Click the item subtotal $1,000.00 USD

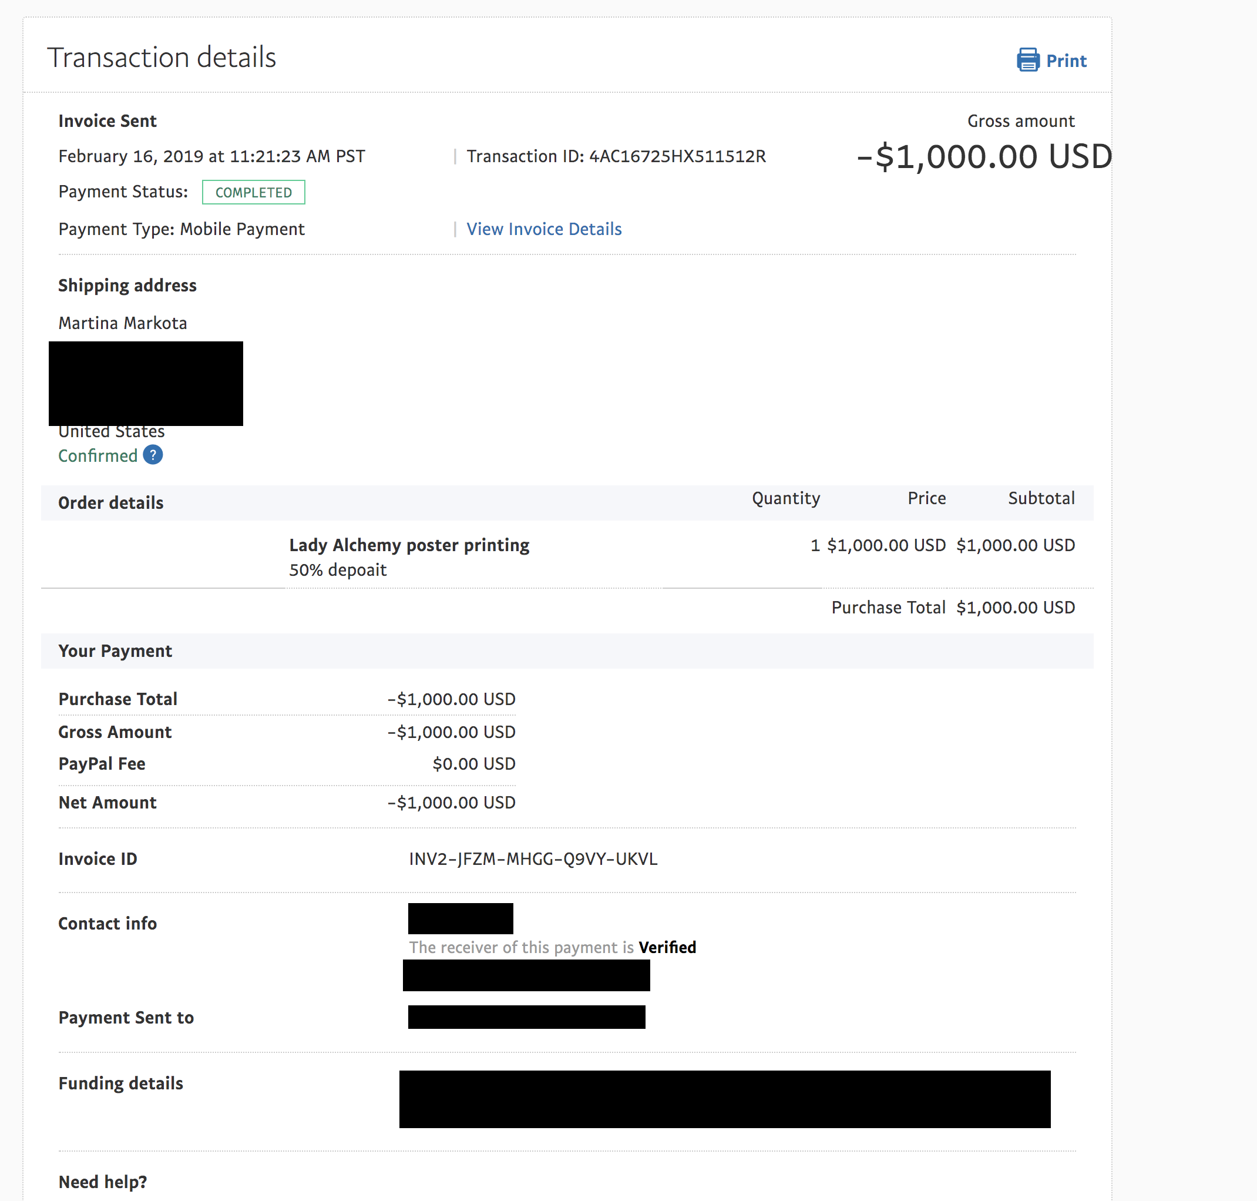(x=1016, y=545)
